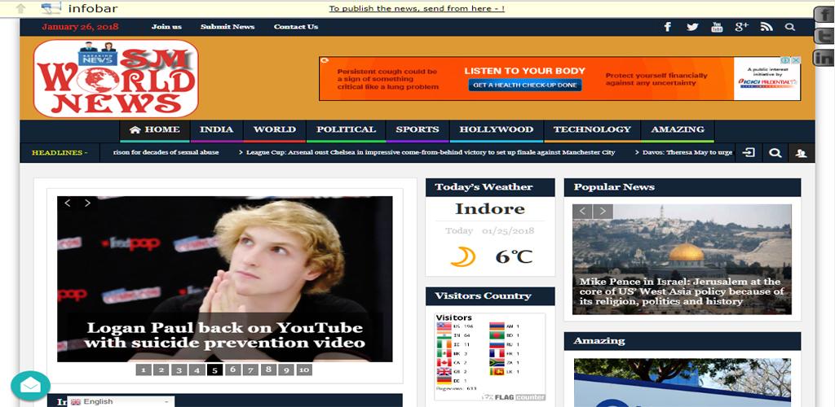
Task: Open the SPORTS menu section
Action: pos(417,130)
